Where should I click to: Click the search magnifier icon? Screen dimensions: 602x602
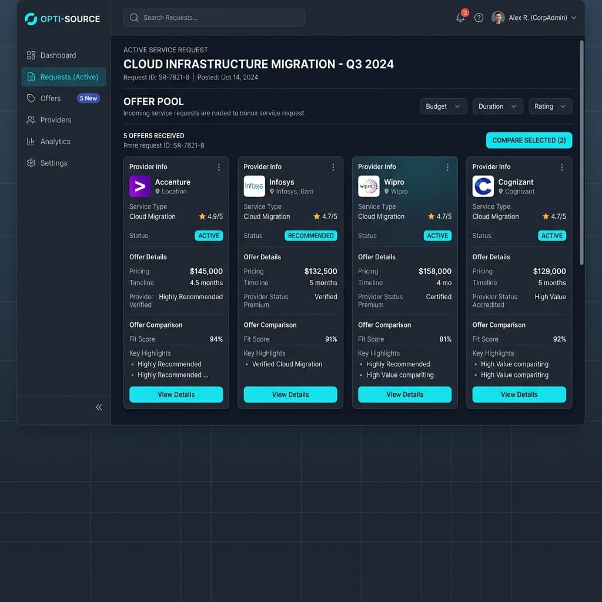click(x=134, y=18)
